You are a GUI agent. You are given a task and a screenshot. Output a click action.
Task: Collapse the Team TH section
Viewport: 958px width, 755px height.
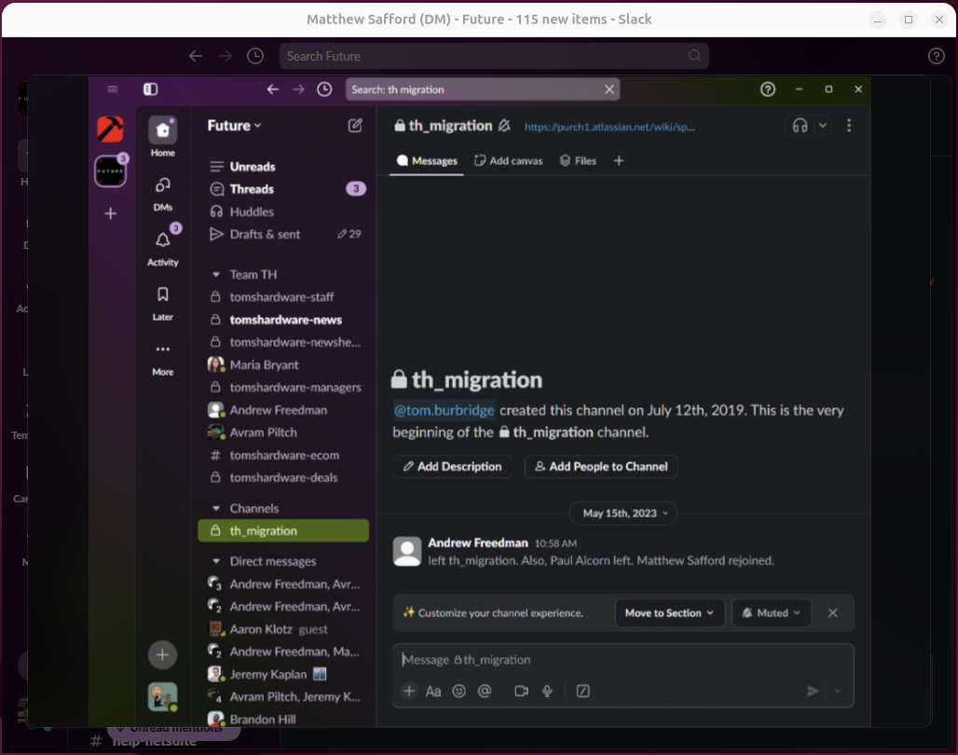tap(215, 274)
